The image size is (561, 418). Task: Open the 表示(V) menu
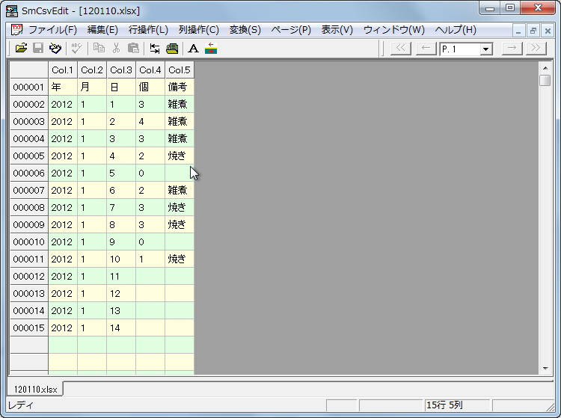point(337,30)
